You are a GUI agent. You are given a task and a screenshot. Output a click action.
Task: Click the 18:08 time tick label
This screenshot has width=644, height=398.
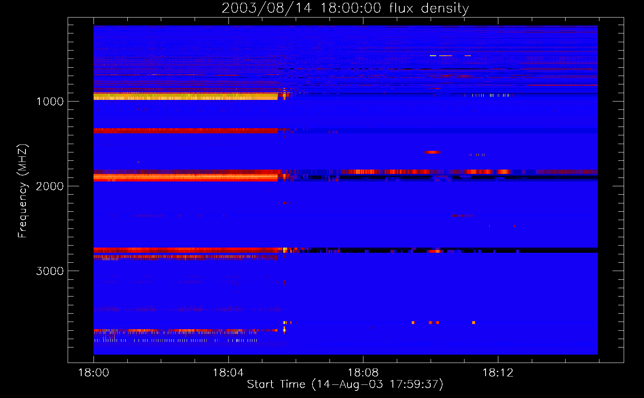(363, 373)
